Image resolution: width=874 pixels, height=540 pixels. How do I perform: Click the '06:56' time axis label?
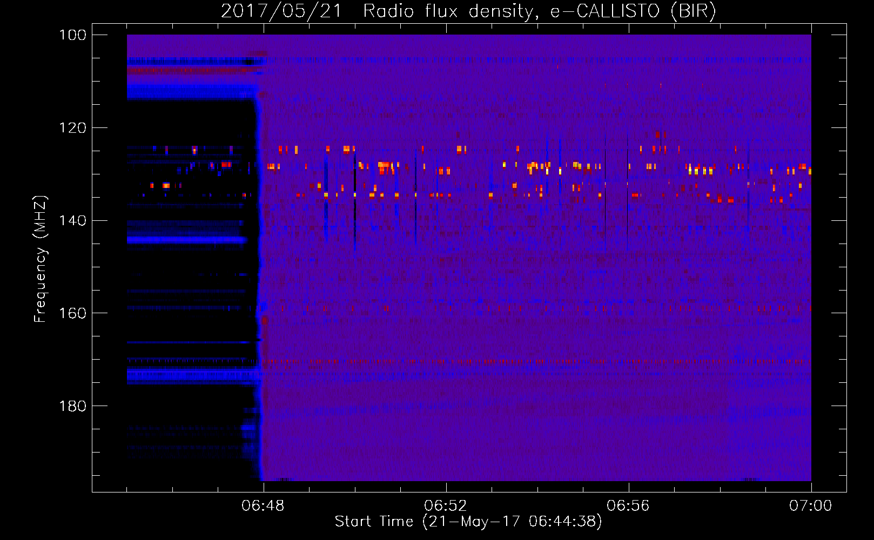[628, 506]
